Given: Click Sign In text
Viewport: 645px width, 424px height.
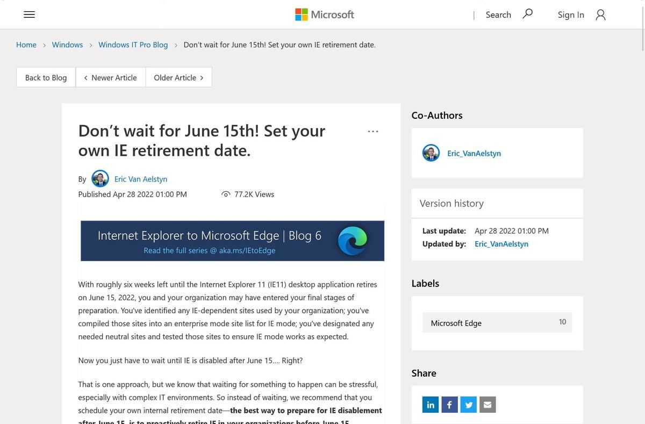Looking at the screenshot, I should pos(571,15).
